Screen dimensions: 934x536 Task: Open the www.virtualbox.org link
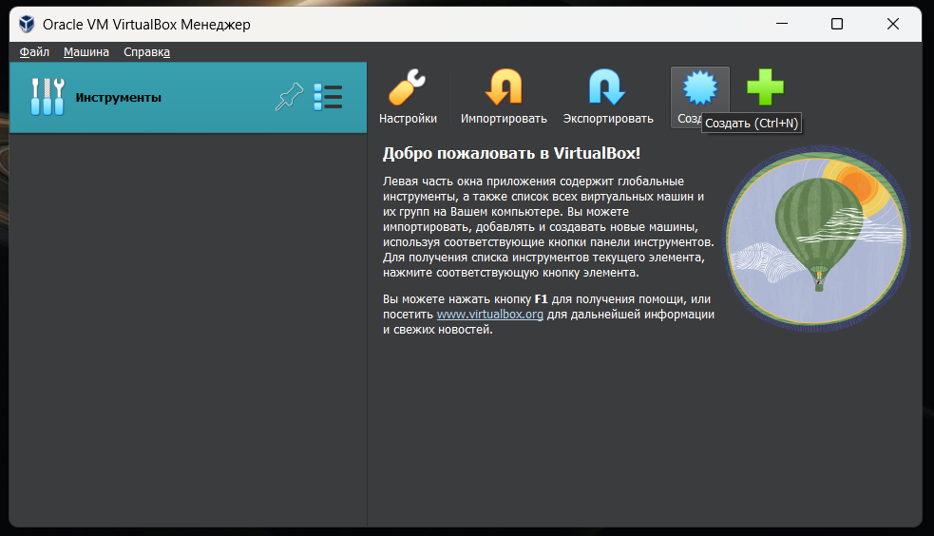489,314
